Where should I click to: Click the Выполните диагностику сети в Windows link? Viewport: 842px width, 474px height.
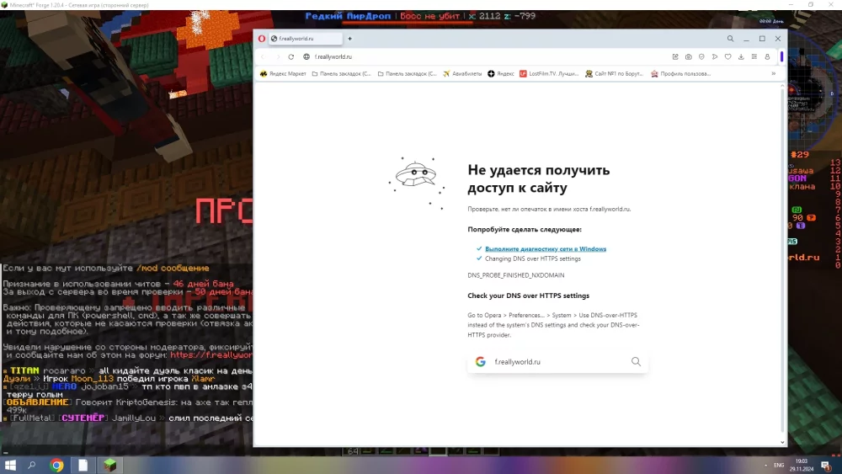pos(546,249)
